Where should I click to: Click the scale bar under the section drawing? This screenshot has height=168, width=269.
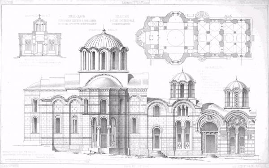(40, 62)
